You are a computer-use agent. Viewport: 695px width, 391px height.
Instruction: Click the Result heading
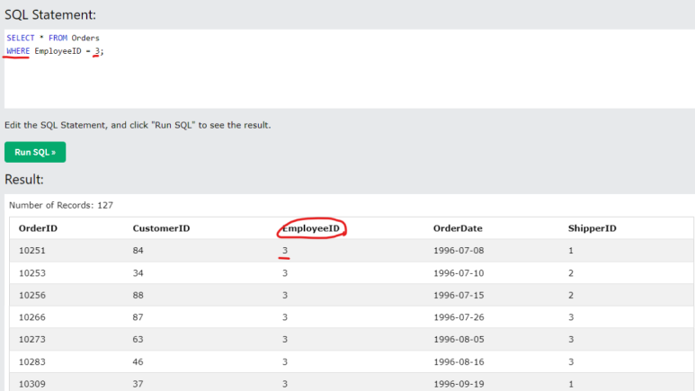pyautogui.click(x=24, y=180)
